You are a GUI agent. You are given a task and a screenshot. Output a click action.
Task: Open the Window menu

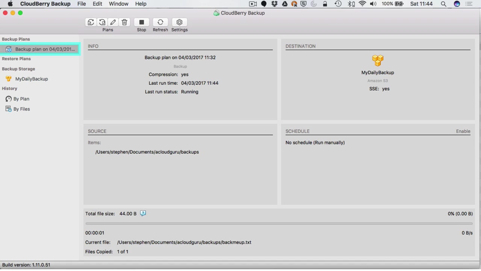pyautogui.click(x=118, y=4)
